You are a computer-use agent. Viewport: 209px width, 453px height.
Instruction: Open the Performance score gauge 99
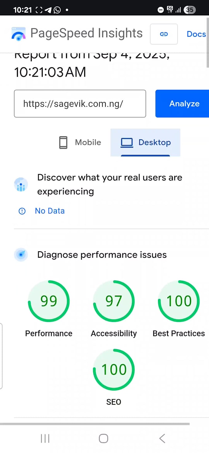click(x=49, y=301)
